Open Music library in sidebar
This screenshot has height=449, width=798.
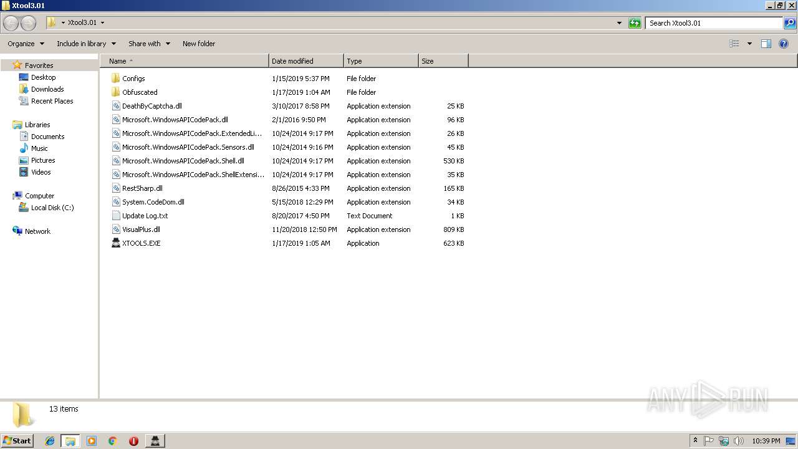click(x=39, y=148)
